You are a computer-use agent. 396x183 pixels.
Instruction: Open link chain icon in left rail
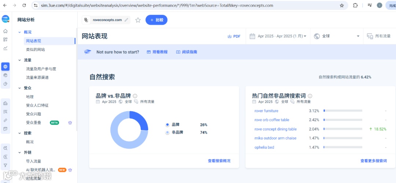5,120
